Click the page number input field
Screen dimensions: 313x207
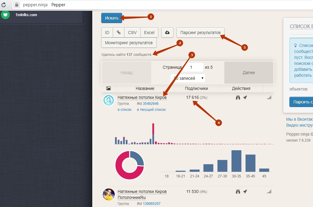click(x=193, y=67)
